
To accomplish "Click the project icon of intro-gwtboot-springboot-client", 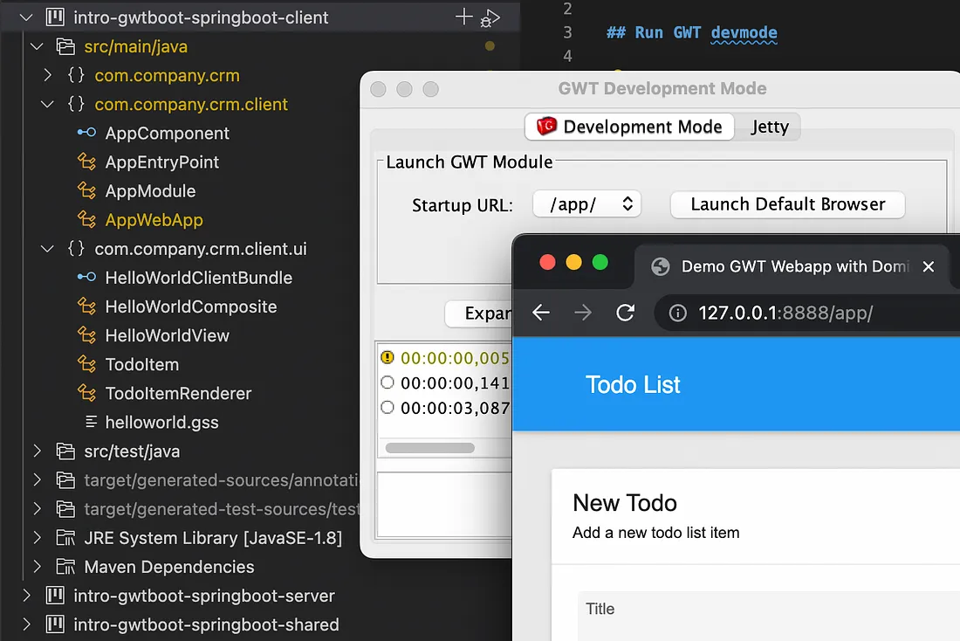I will coord(55,17).
